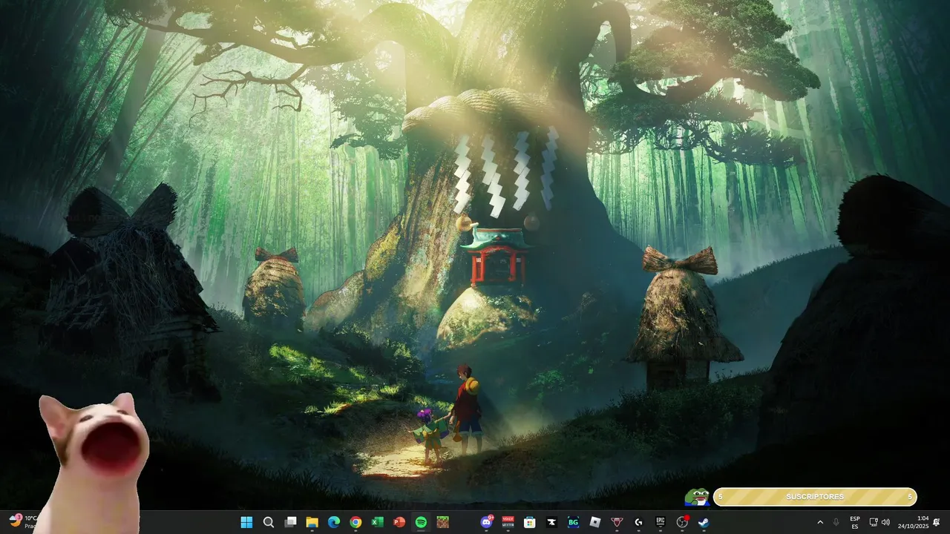This screenshot has height=534, width=950.
Task: Open Discord with notification badge
Action: click(x=487, y=522)
